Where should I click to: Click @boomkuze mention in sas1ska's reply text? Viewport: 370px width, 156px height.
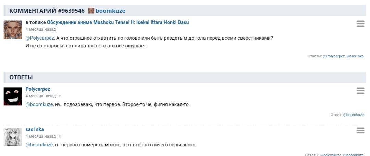click(39, 145)
